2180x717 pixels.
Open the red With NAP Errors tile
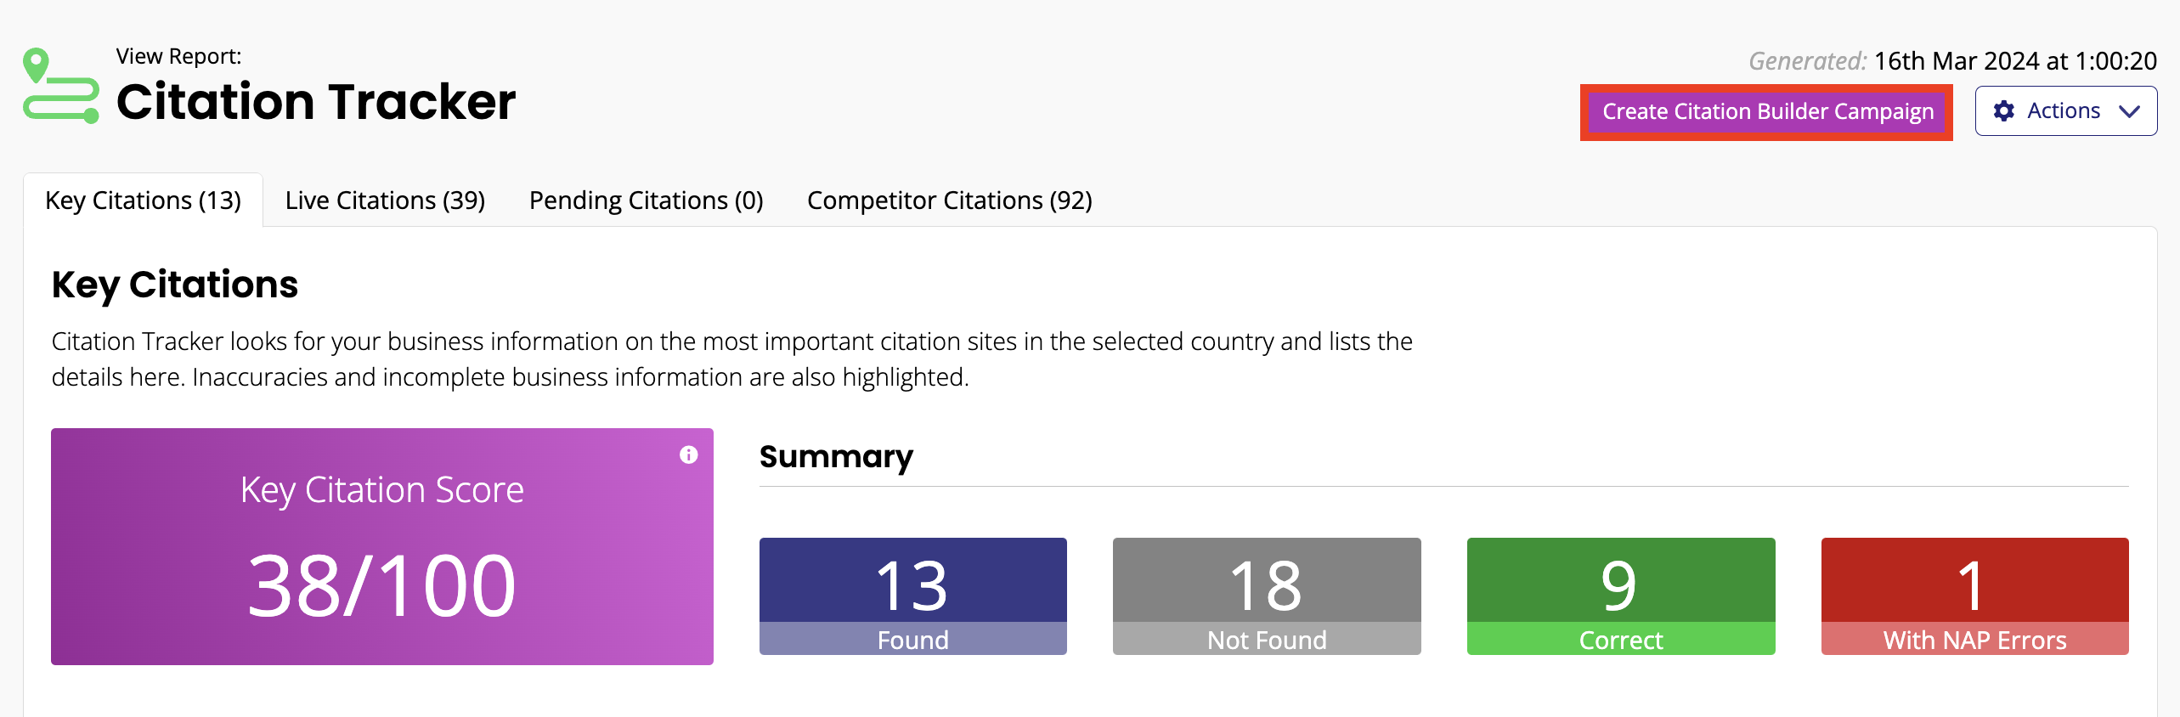point(1974,596)
